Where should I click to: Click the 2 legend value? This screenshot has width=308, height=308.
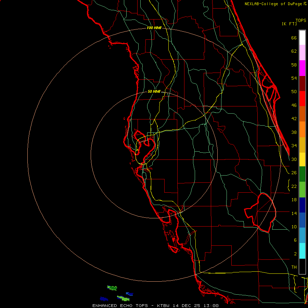295,254
